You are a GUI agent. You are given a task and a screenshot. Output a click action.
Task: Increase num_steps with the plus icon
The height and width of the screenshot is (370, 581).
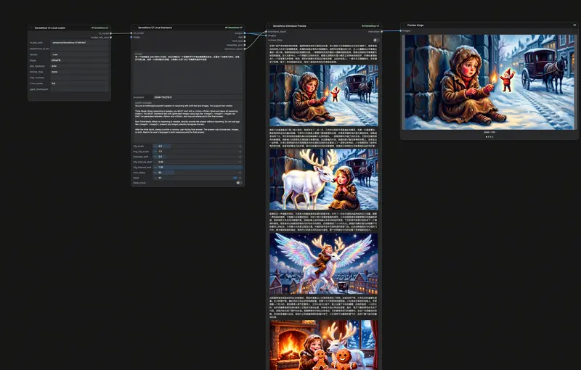coord(240,173)
